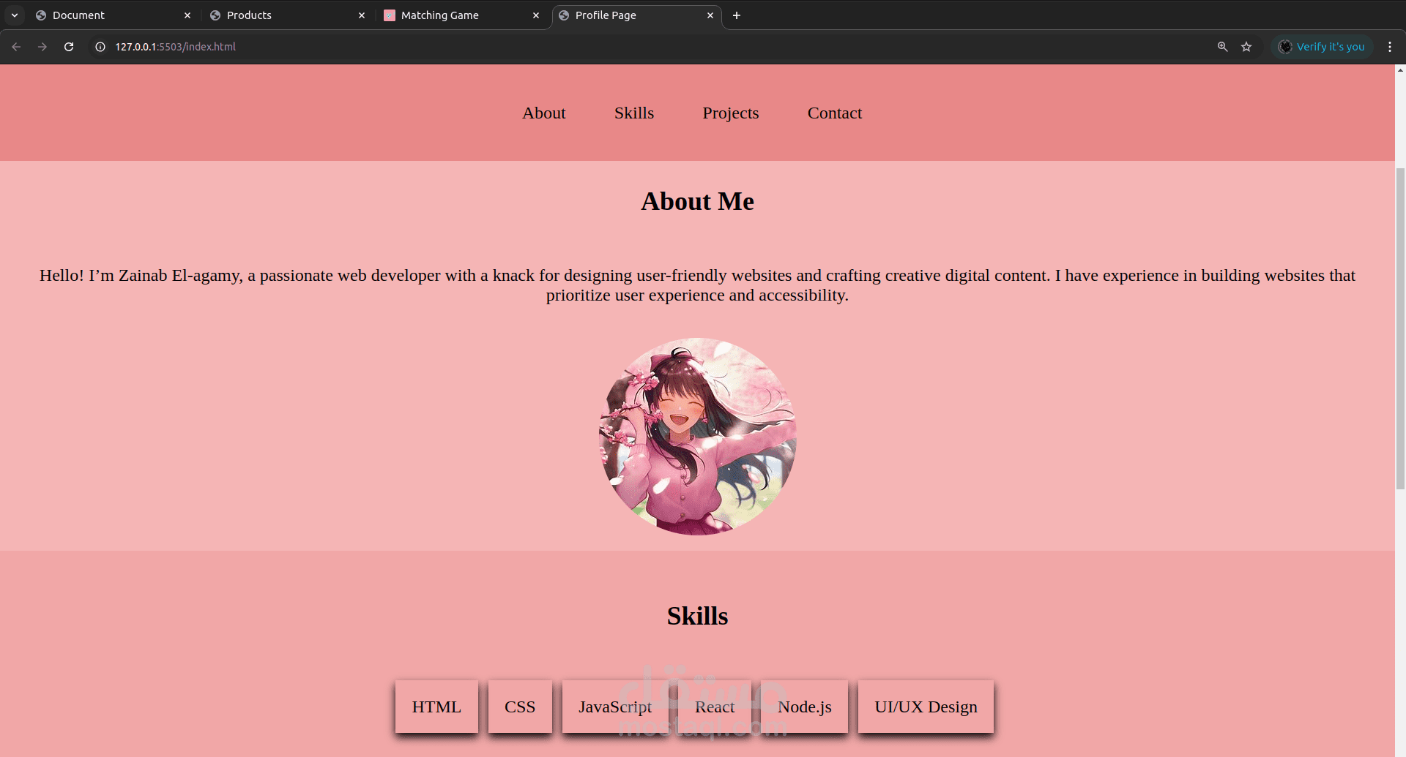Open a new tab with the plus button
The height and width of the screenshot is (757, 1406).
pos(737,15)
